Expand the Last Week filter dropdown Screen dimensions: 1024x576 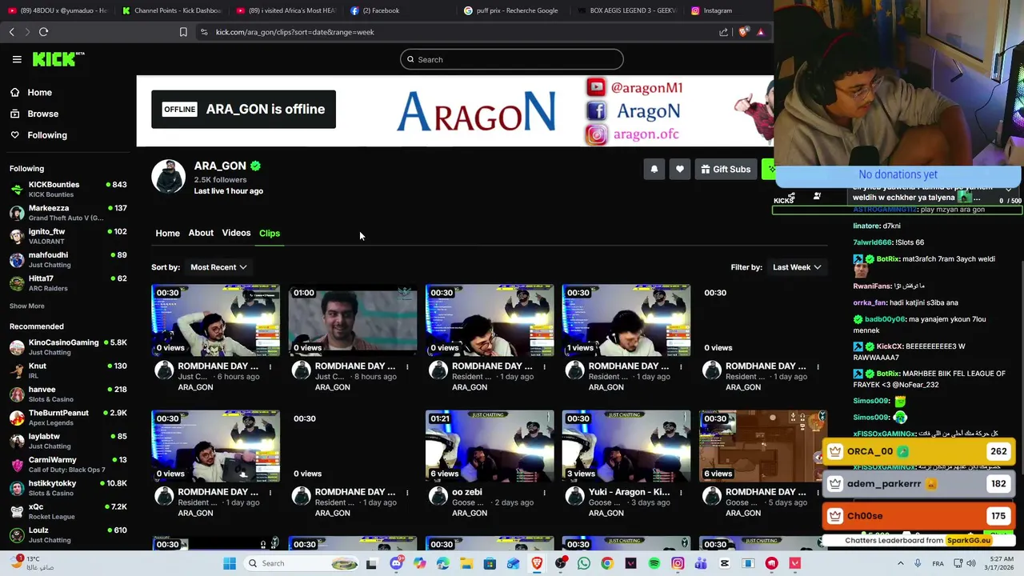(x=796, y=267)
